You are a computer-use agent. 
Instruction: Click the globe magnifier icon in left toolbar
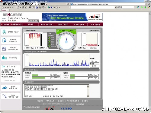pyautogui.click(x=49, y=8)
